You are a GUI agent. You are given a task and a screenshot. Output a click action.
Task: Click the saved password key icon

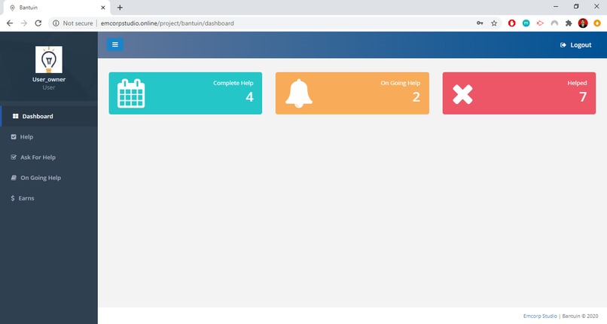pos(480,23)
